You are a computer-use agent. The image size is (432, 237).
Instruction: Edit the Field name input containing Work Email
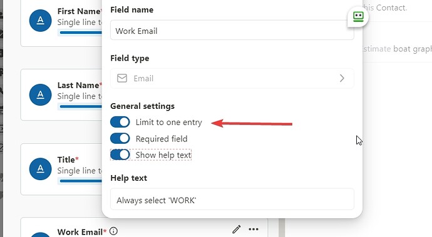pos(232,30)
